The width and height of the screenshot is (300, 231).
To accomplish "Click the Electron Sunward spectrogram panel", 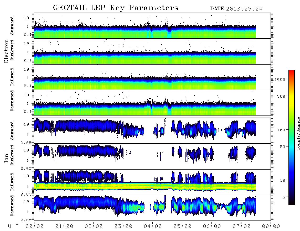I will coord(152,26).
